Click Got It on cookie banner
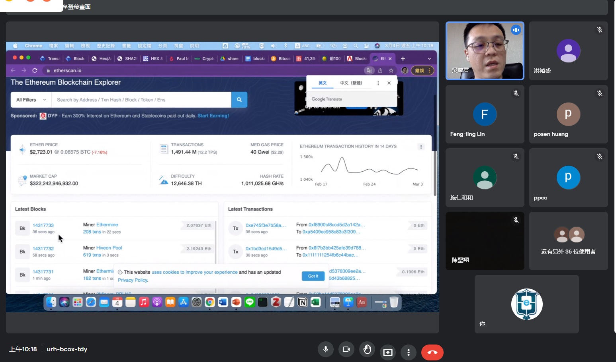The width and height of the screenshot is (616, 362). coord(313,276)
